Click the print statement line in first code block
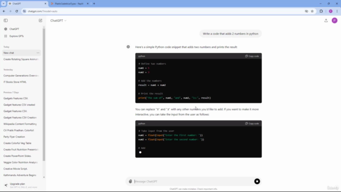 point(174,98)
